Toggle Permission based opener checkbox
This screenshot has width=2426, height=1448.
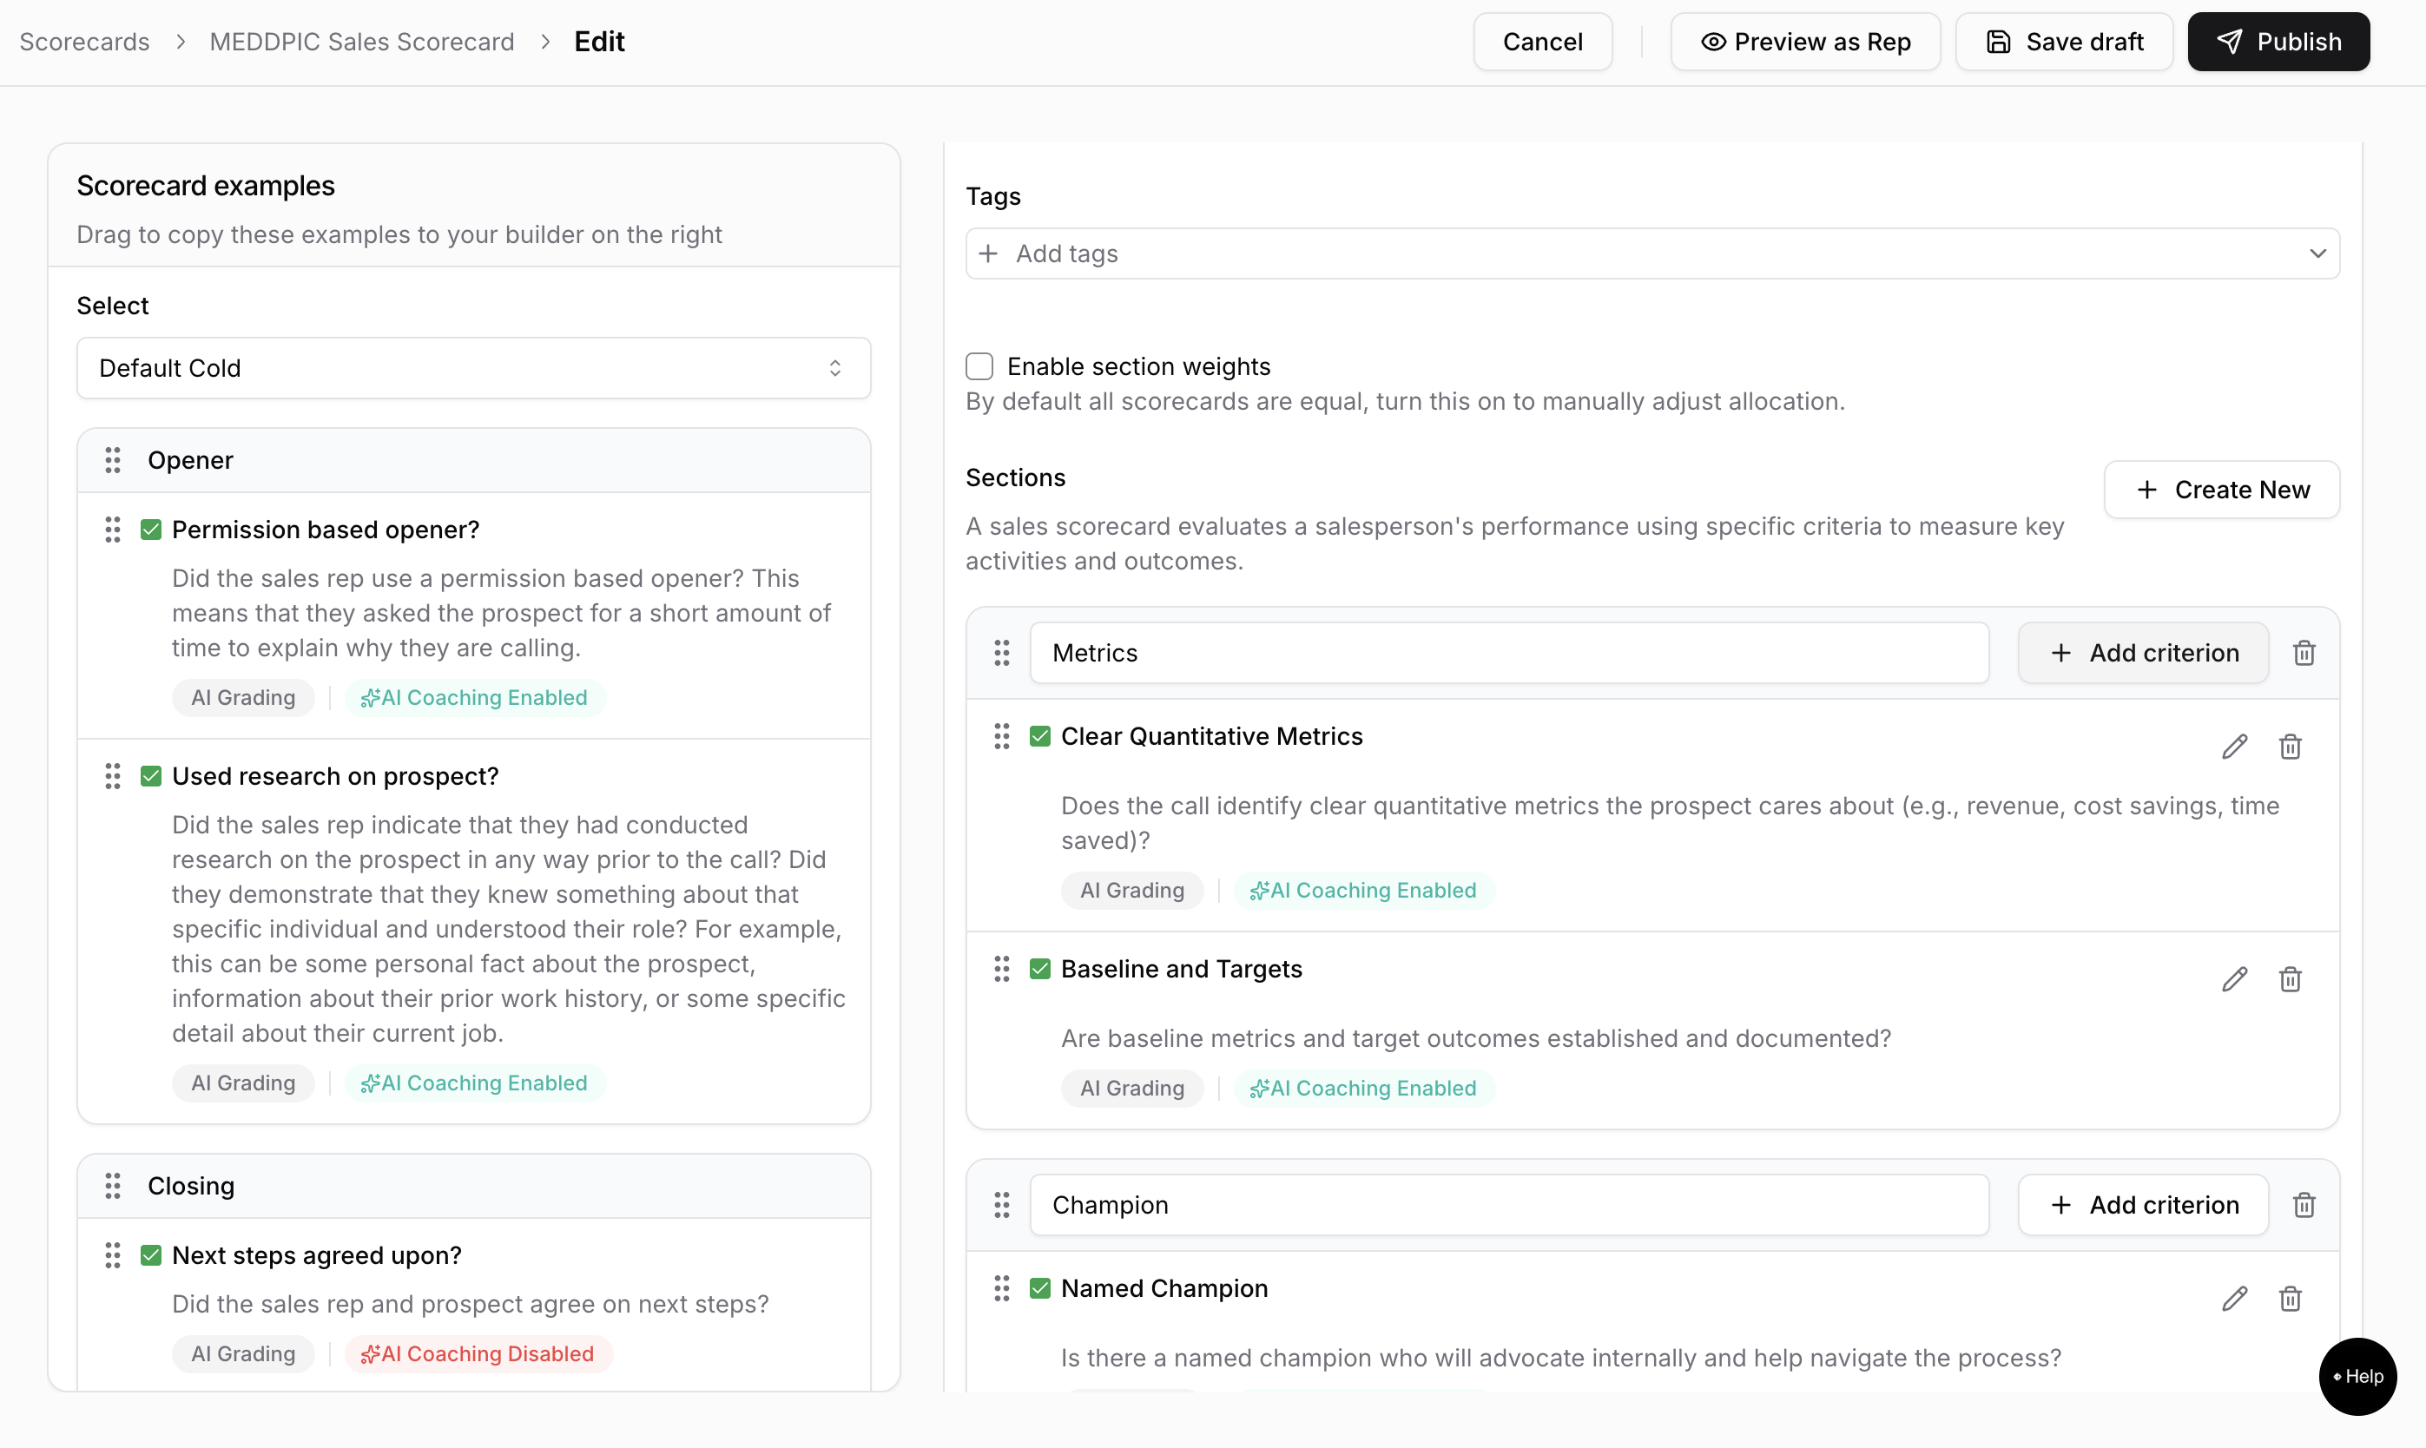pyautogui.click(x=151, y=530)
